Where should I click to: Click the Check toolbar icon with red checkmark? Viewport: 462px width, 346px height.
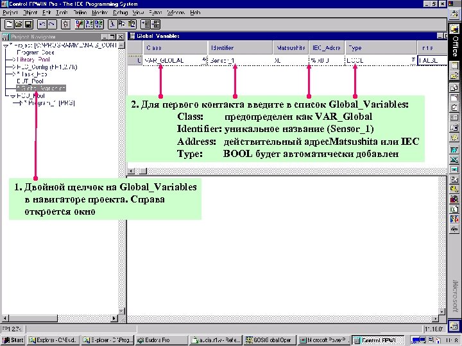pos(80,24)
